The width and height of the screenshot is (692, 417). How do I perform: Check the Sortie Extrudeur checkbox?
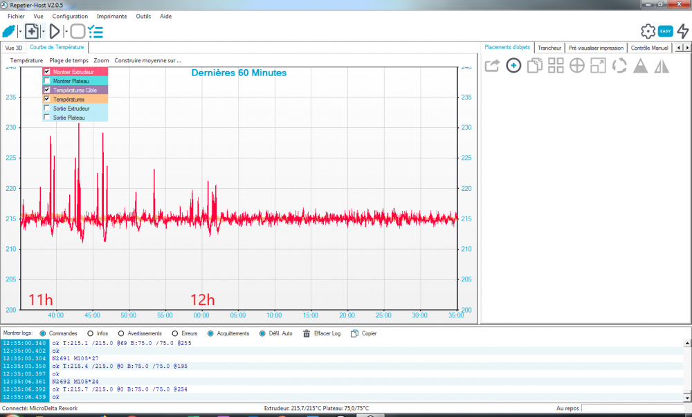47,108
